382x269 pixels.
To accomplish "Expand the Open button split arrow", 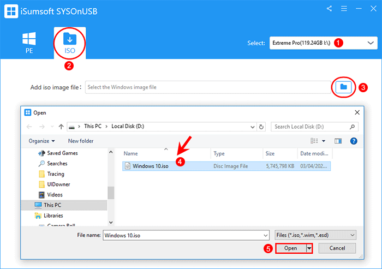I will click(x=309, y=248).
